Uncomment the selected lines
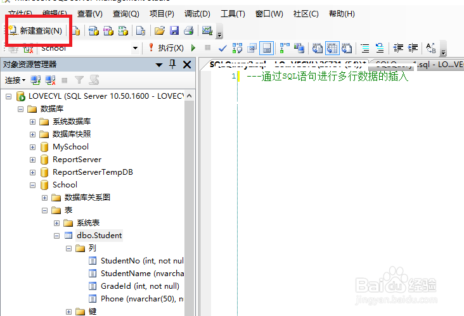The width and height of the screenshot is (464, 316). click(x=380, y=48)
